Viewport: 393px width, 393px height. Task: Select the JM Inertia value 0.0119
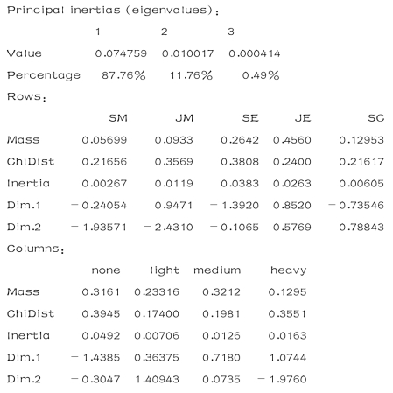(x=174, y=184)
